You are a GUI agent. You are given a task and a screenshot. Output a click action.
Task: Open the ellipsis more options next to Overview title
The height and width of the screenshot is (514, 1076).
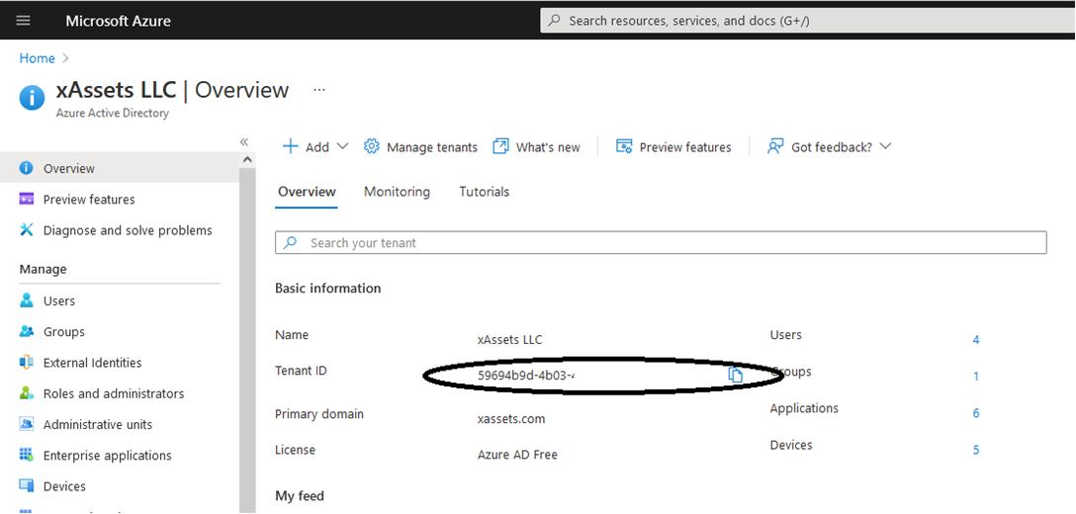coord(319,90)
